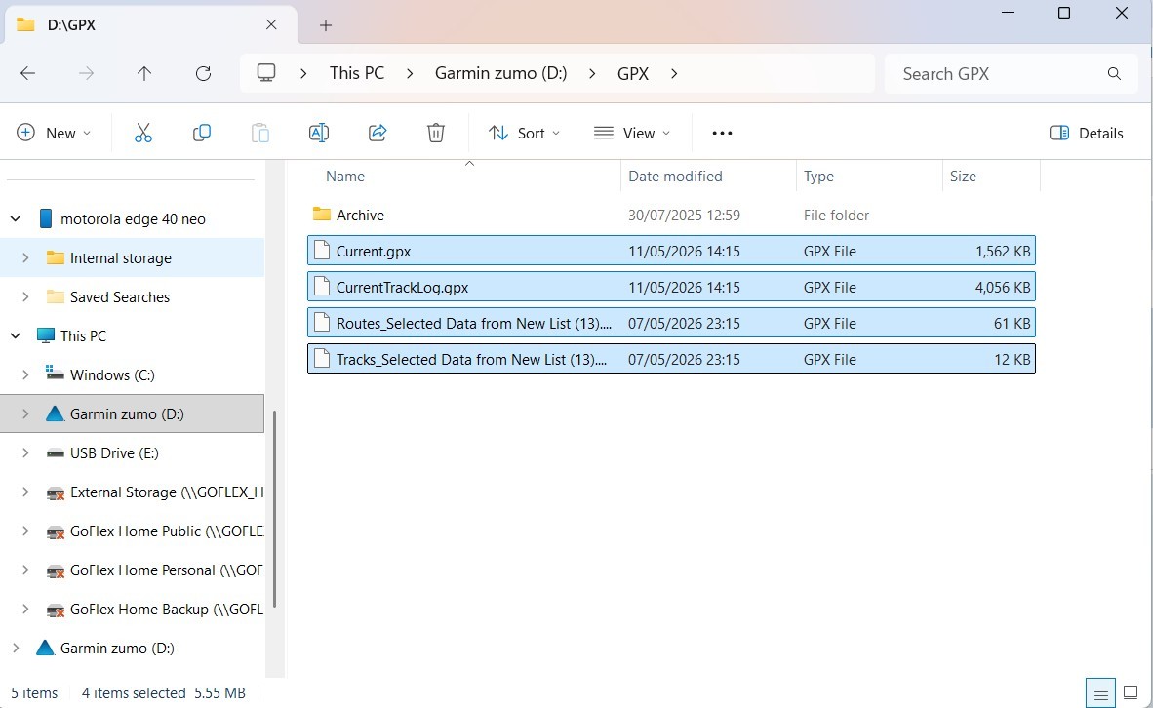This screenshot has height=708, width=1153.
Task: Select the D:\GPX tab
Action: [x=151, y=25]
